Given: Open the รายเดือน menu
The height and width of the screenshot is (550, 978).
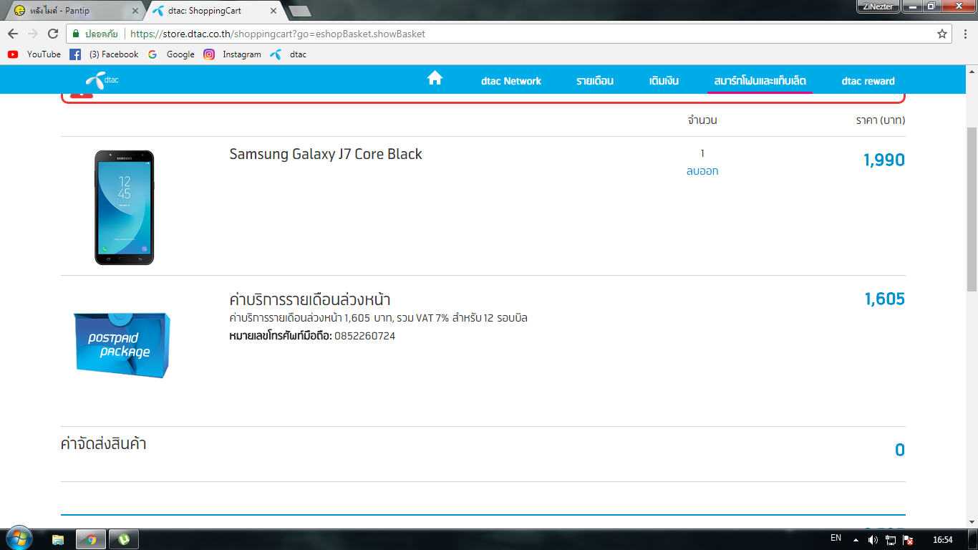Looking at the screenshot, I should pyautogui.click(x=595, y=81).
